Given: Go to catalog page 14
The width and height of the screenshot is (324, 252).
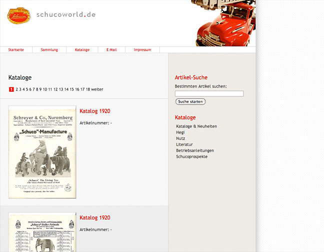Looking at the screenshot, I should (66, 89).
